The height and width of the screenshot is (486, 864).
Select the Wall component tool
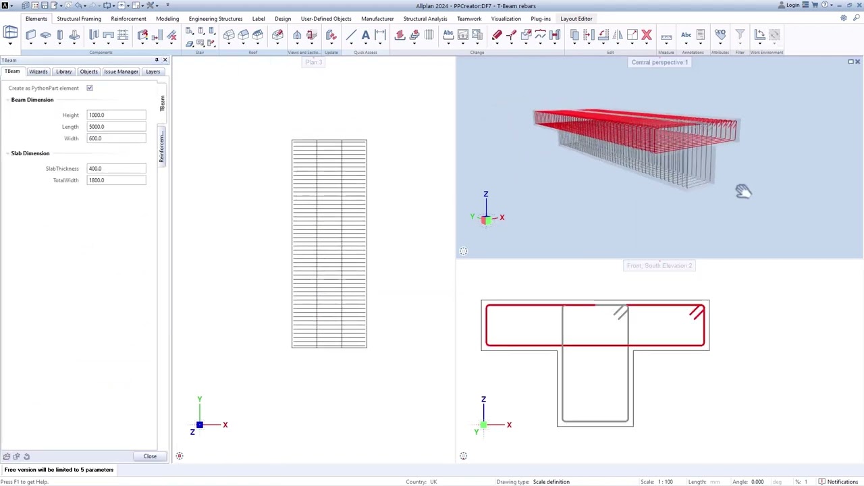pyautogui.click(x=31, y=34)
